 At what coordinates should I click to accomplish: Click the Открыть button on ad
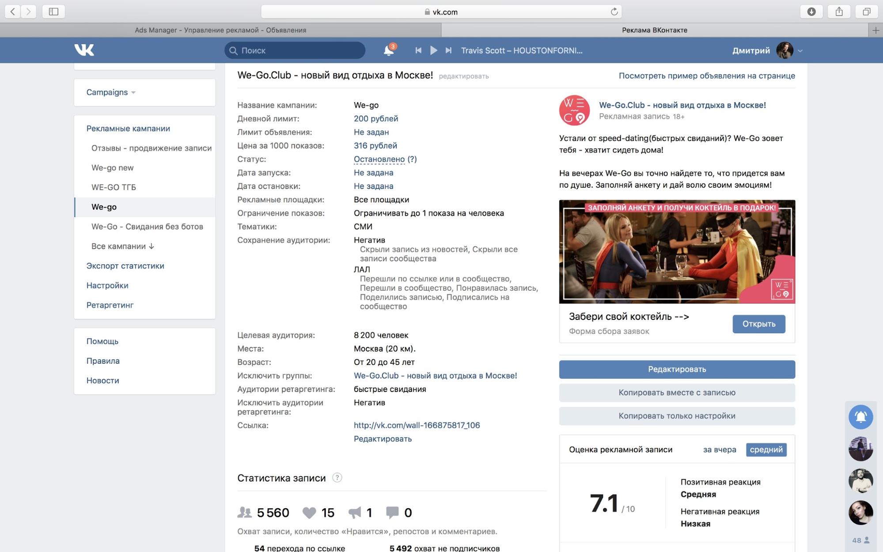pos(758,324)
